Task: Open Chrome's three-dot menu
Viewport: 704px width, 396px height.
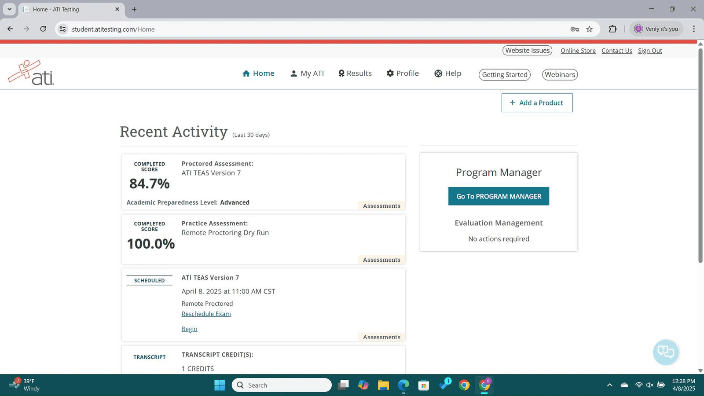Action: (x=693, y=29)
